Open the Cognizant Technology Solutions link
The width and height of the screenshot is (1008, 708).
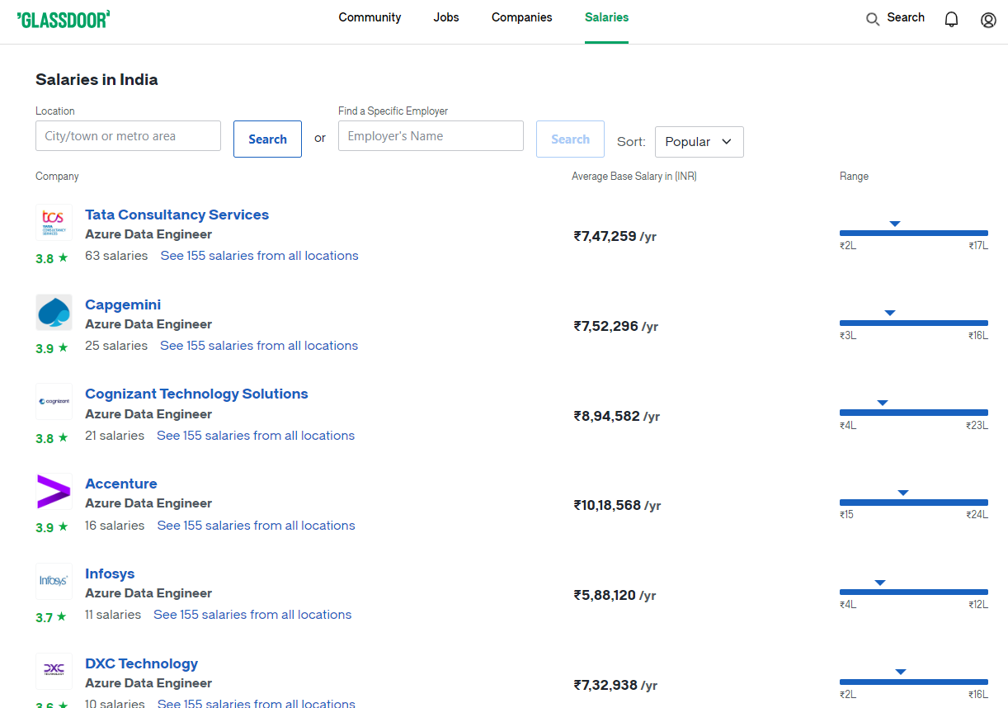pyautogui.click(x=196, y=394)
